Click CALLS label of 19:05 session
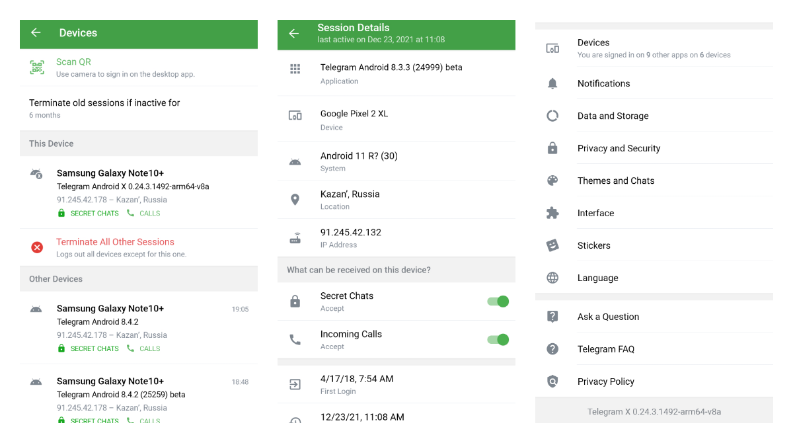 pyautogui.click(x=150, y=348)
